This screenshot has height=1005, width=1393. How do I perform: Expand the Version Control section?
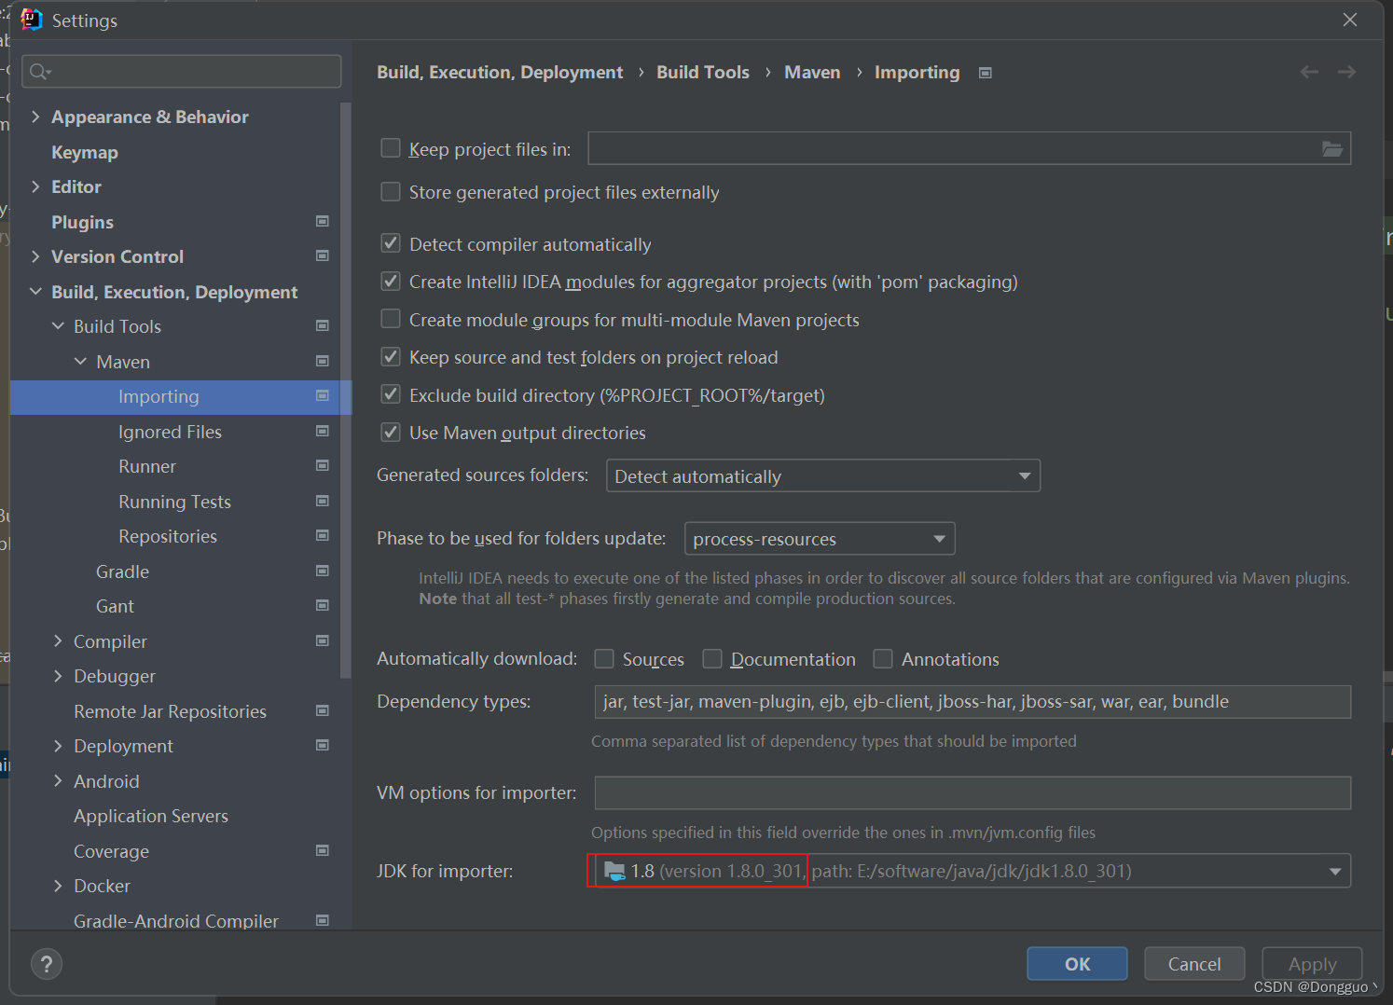point(35,256)
